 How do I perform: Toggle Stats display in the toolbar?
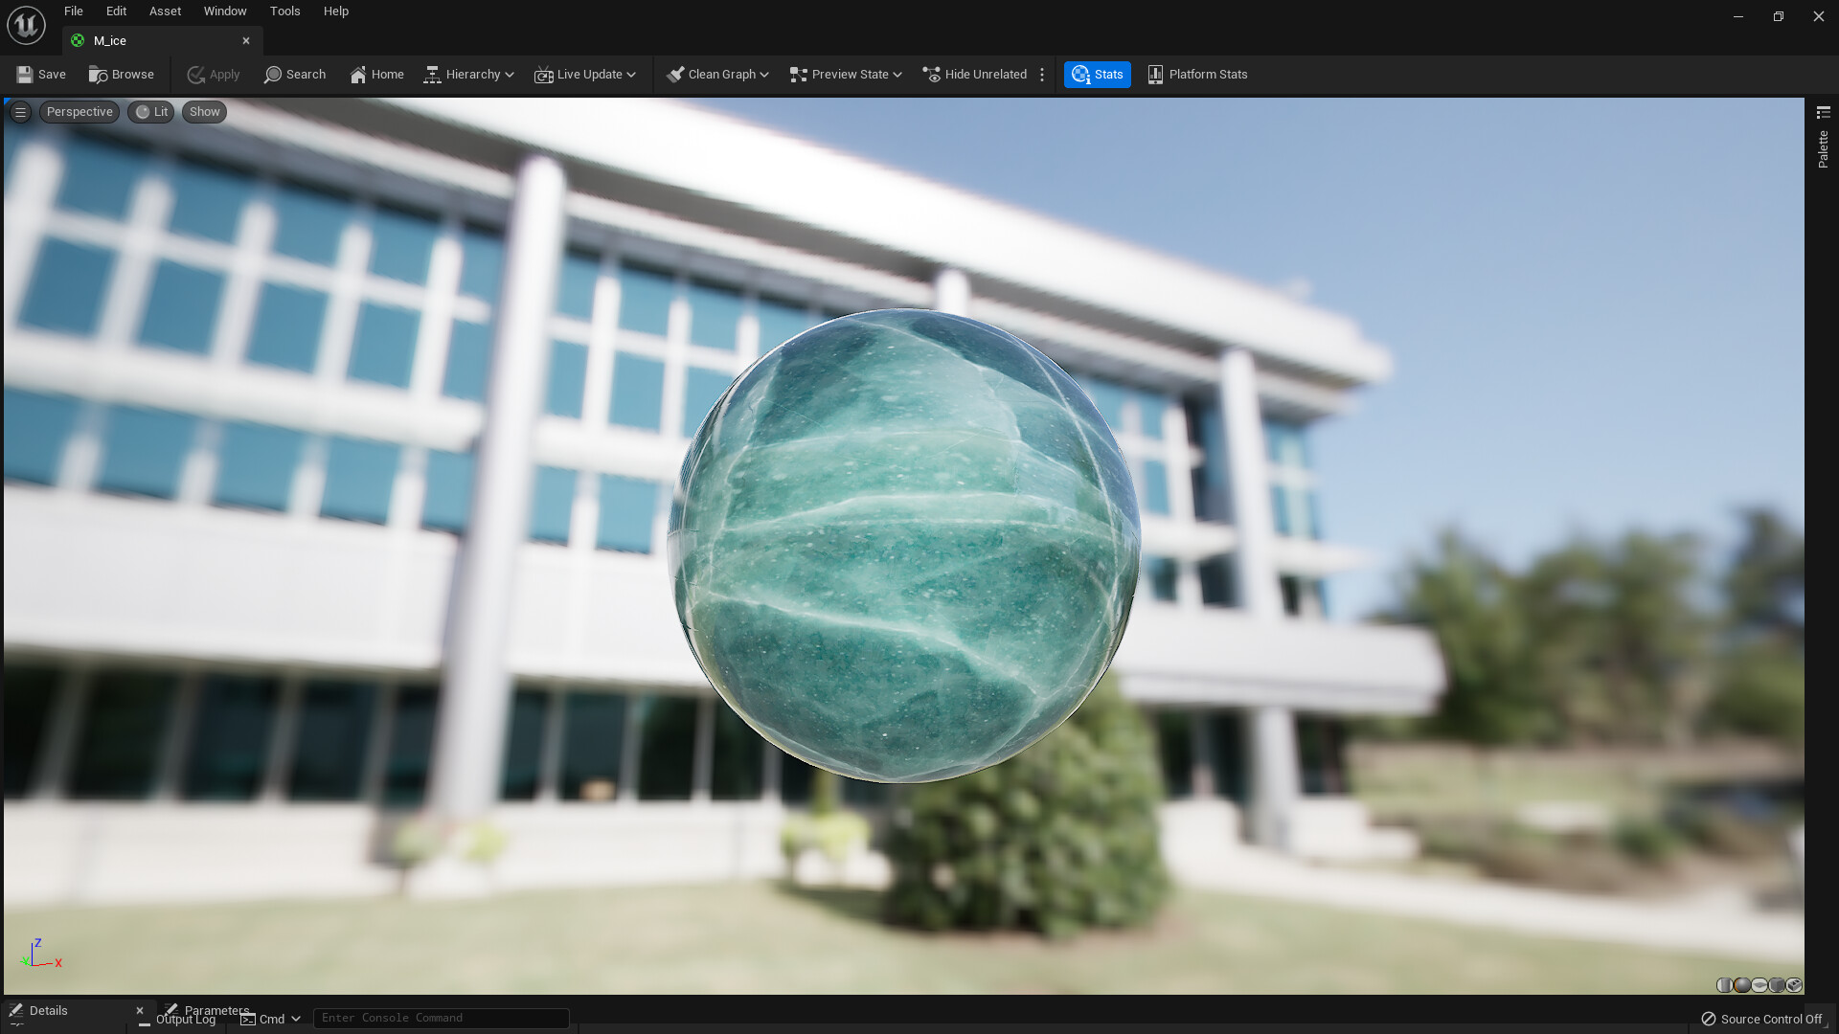1098,74
